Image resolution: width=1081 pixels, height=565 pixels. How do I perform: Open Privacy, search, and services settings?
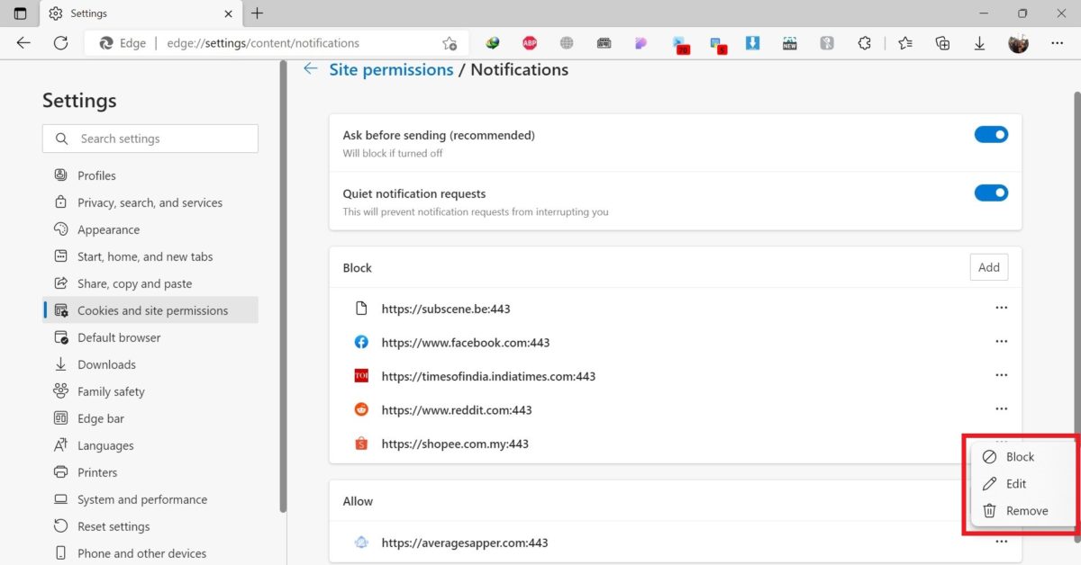(x=150, y=202)
